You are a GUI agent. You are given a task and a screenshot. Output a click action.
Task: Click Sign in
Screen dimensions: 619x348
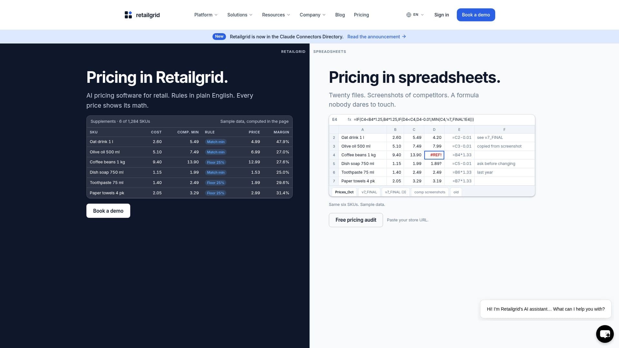pyautogui.click(x=441, y=15)
